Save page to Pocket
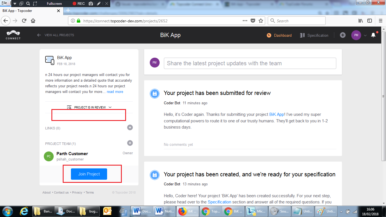This screenshot has width=386, height=217. 253,21
